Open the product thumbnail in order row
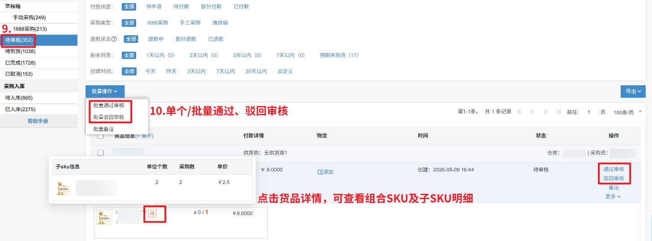The image size is (652, 241). pyautogui.click(x=104, y=217)
